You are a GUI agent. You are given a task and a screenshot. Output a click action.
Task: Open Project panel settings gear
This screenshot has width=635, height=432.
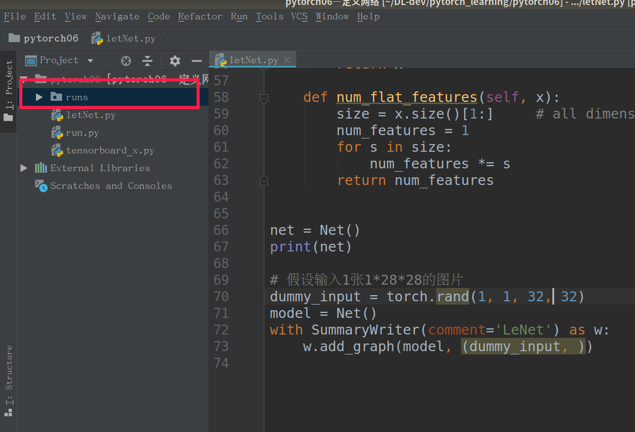(x=175, y=61)
